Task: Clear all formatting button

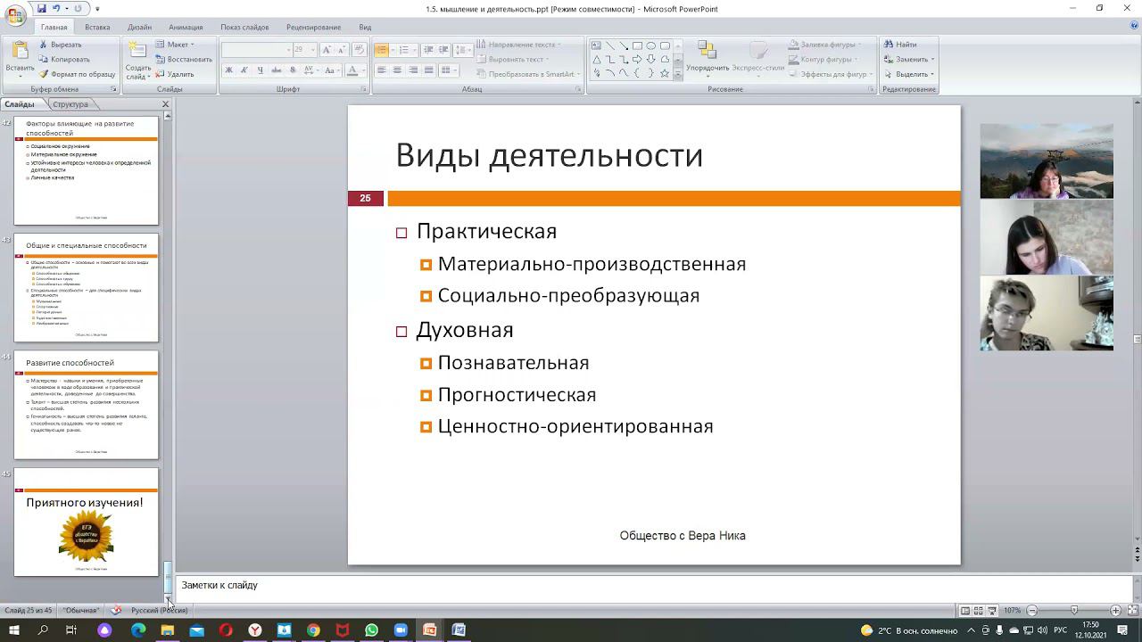Action: [360, 50]
